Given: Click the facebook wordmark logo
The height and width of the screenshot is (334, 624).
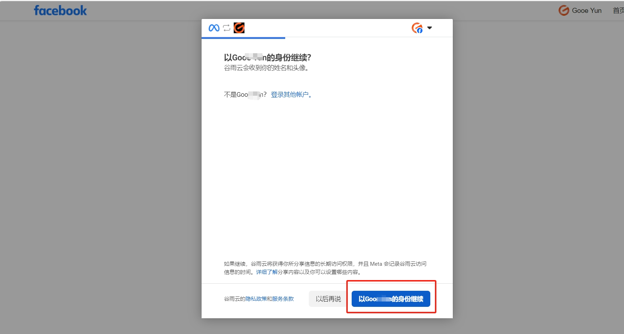Looking at the screenshot, I should pos(60,10).
